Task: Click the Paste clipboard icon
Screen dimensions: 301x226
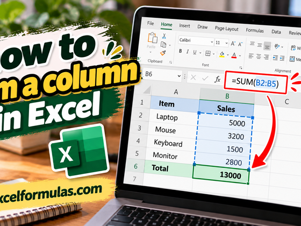Action: coord(153,38)
